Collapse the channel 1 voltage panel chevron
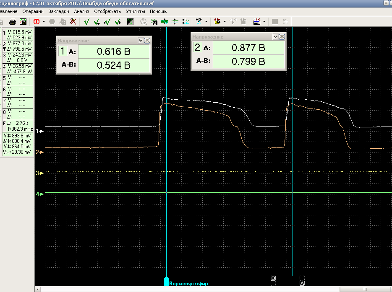 141,41
